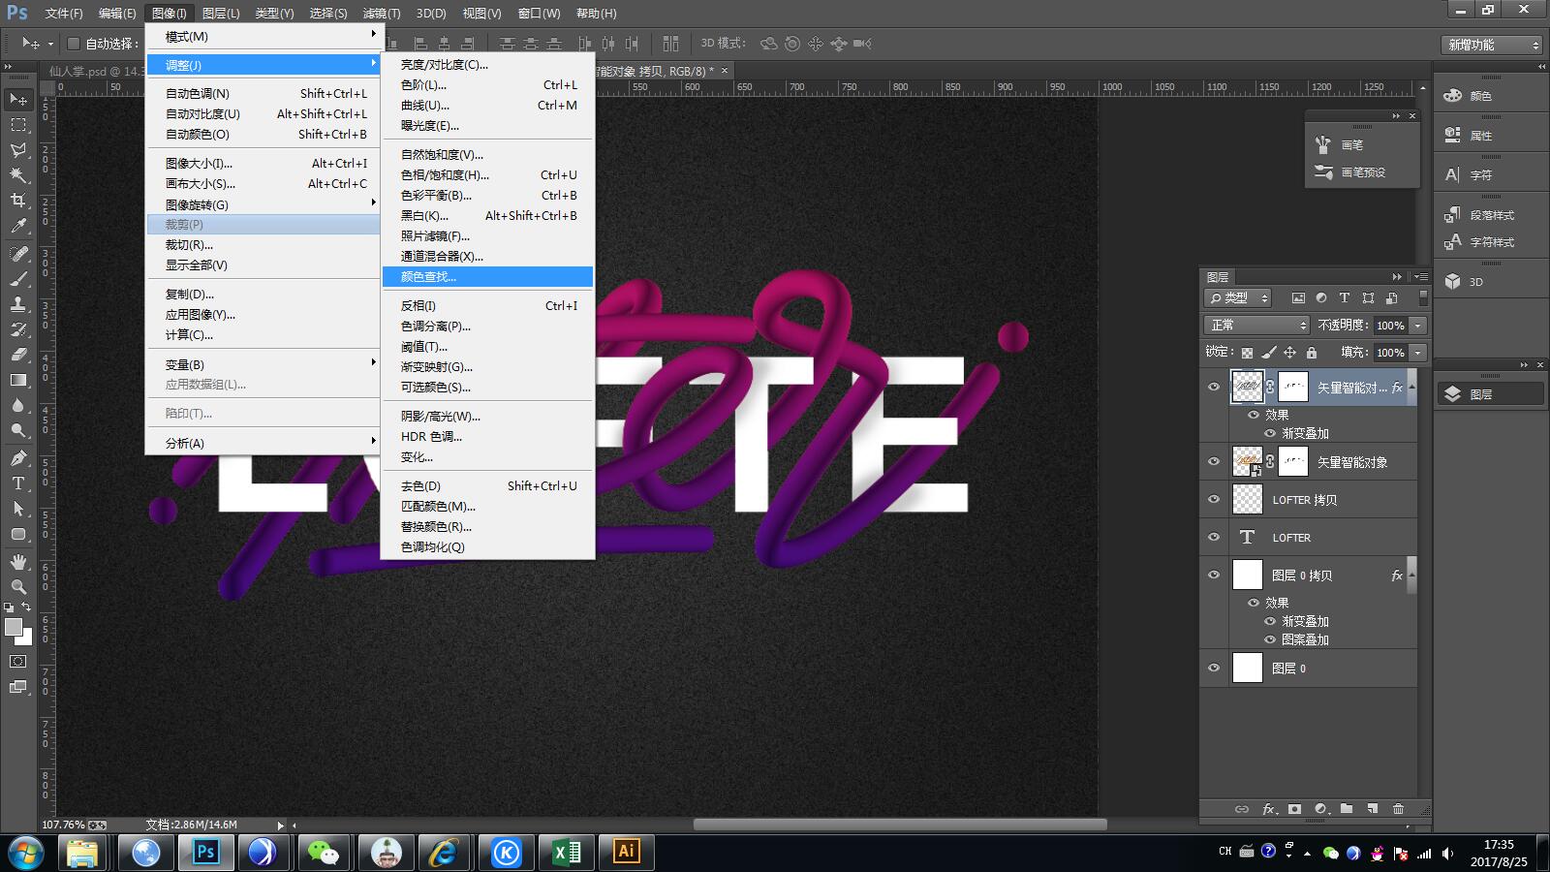
Task: Lock transparent pixels in Layers panel
Action: tap(1247, 353)
